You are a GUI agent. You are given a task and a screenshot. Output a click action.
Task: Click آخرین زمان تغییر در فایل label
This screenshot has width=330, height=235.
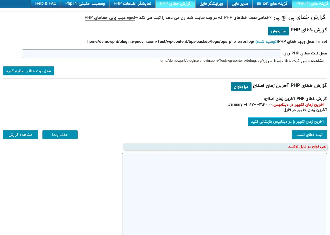(x=305, y=110)
